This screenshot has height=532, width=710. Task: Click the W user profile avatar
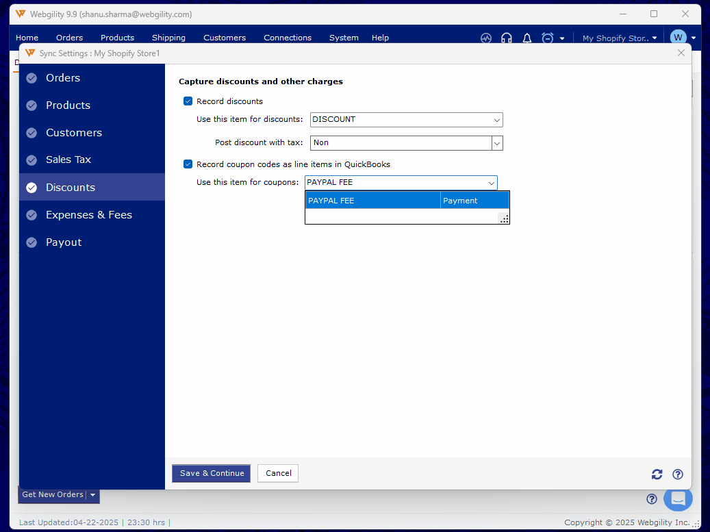click(678, 38)
